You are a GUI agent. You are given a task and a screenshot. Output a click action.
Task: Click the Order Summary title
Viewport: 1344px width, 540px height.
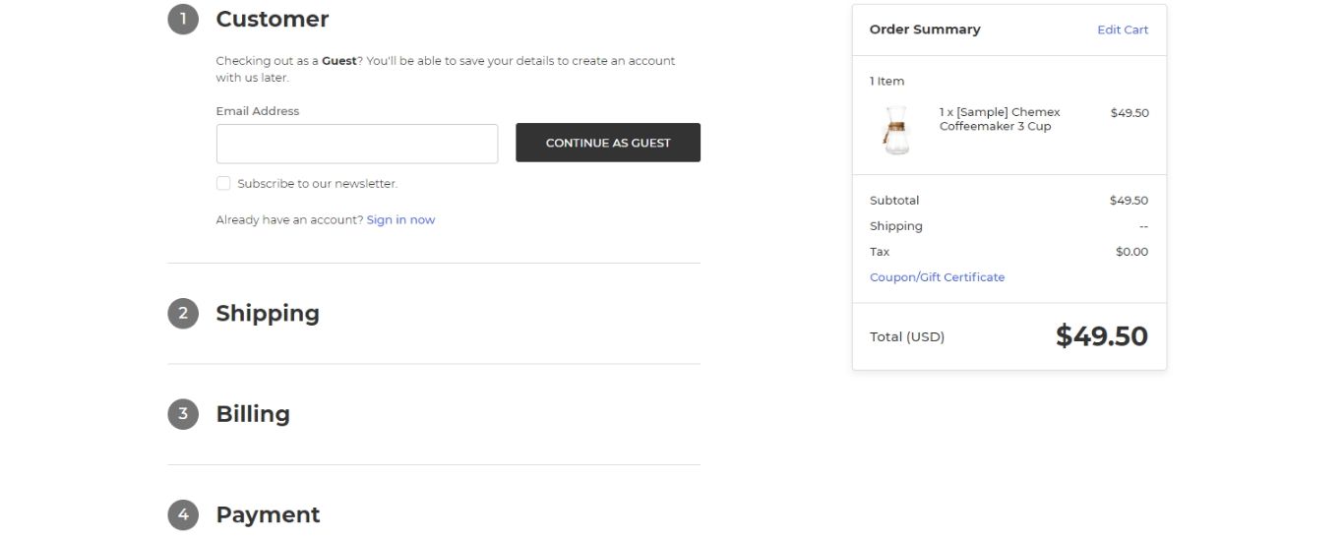925,30
